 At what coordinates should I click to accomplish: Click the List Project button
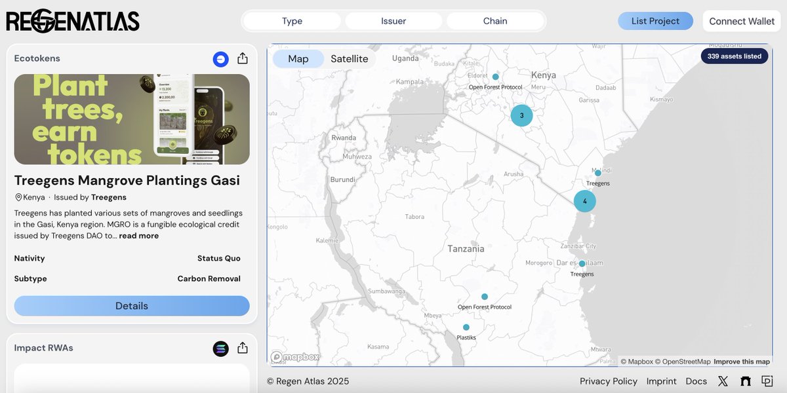[x=655, y=21]
